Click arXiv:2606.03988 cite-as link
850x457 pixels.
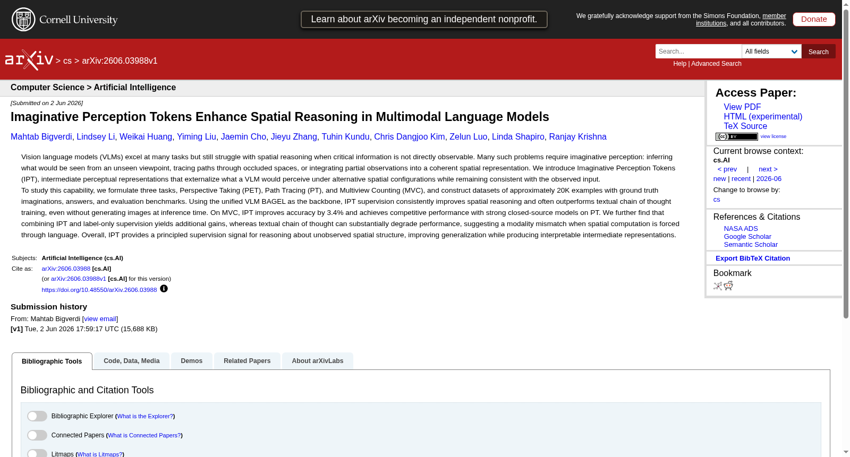click(x=66, y=269)
